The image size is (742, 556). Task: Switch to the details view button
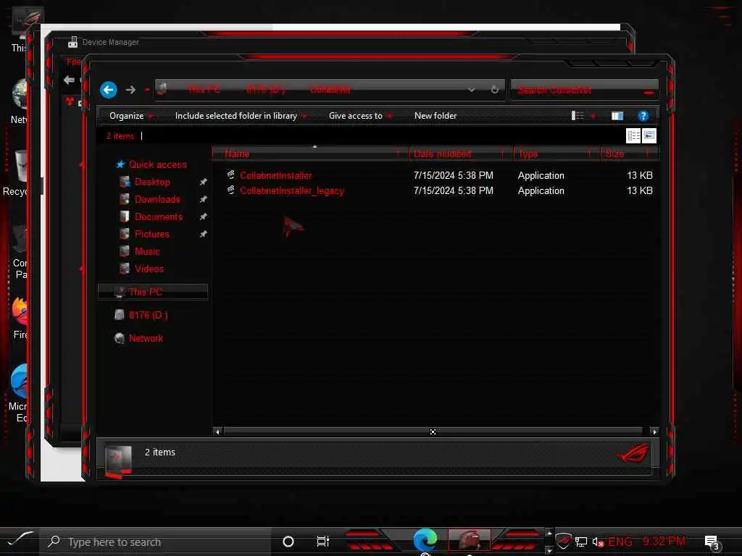(x=633, y=135)
